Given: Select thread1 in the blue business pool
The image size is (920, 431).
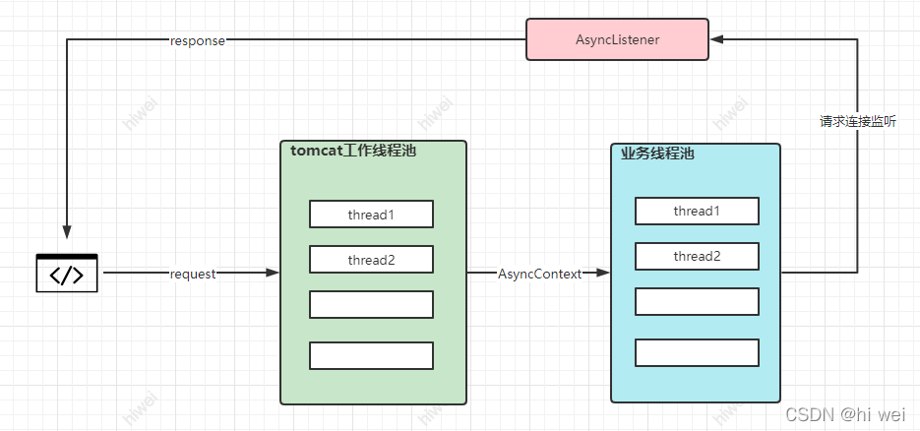Looking at the screenshot, I should [x=697, y=211].
